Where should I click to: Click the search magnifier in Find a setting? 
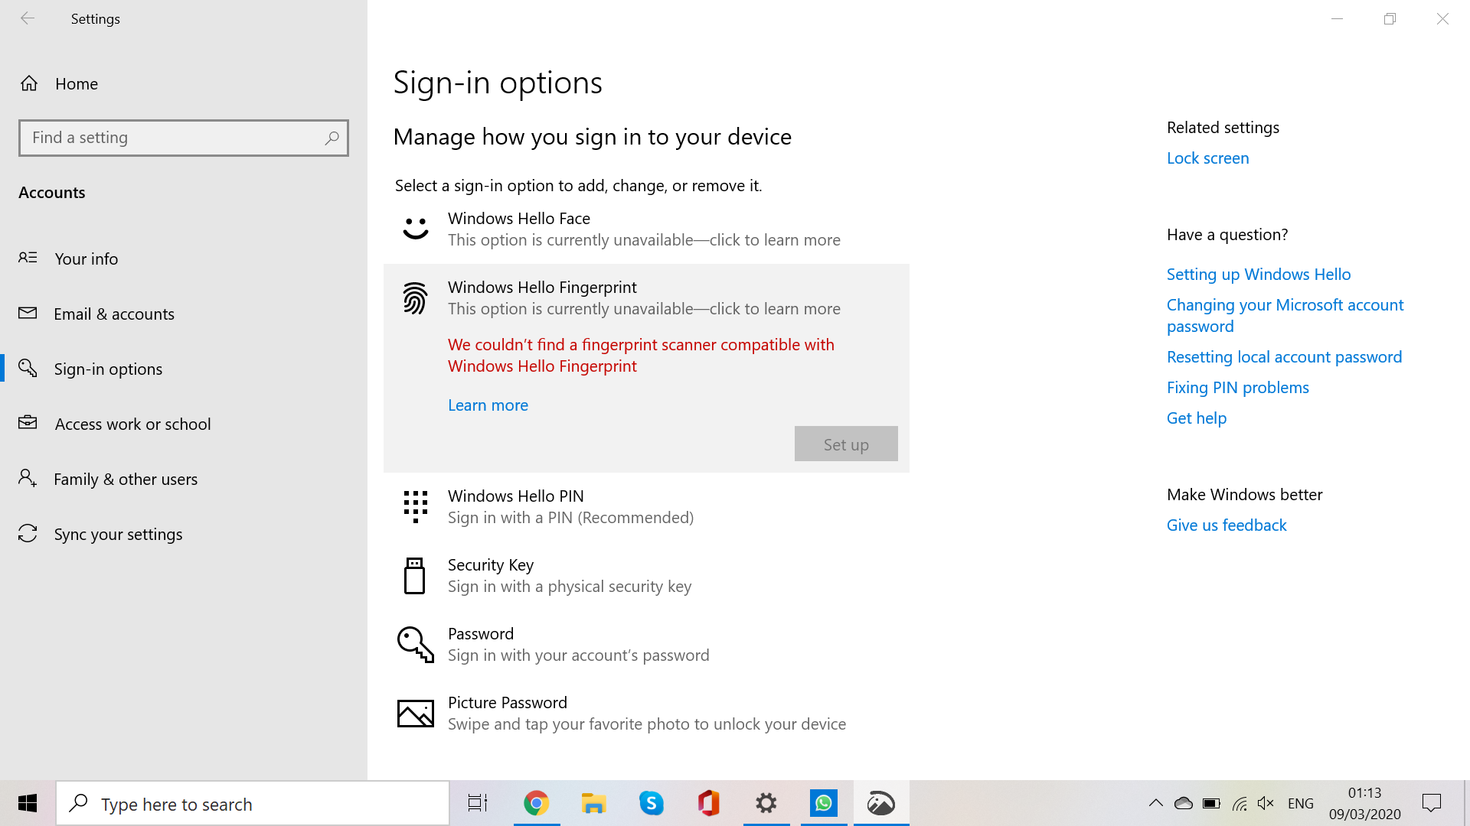coord(332,138)
